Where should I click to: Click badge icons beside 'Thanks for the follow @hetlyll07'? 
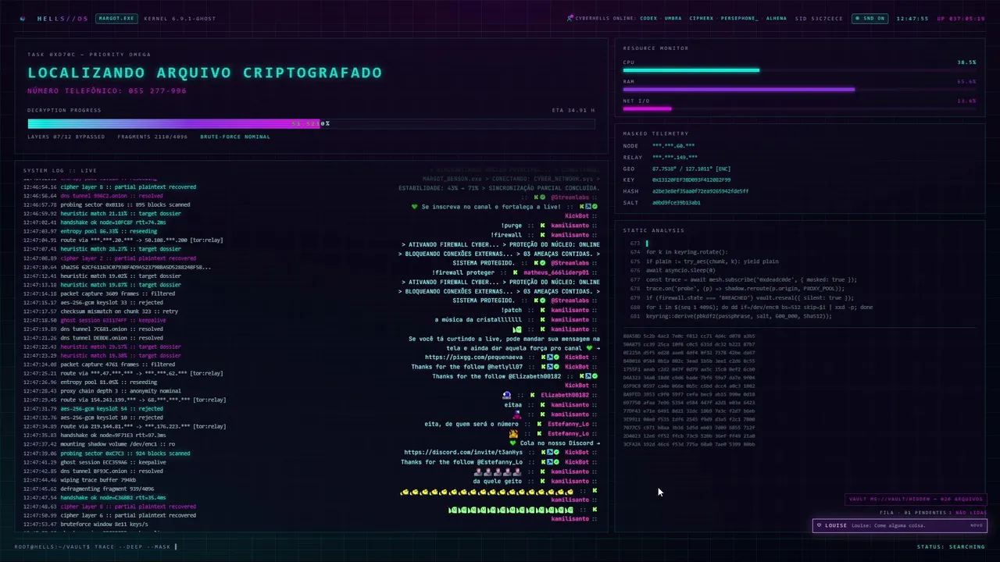point(549,367)
